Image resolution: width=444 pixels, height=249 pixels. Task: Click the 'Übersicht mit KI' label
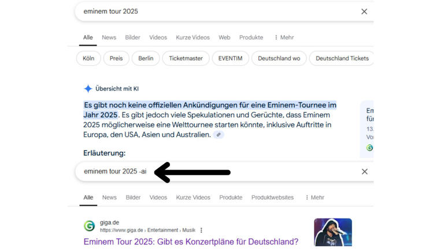click(117, 89)
